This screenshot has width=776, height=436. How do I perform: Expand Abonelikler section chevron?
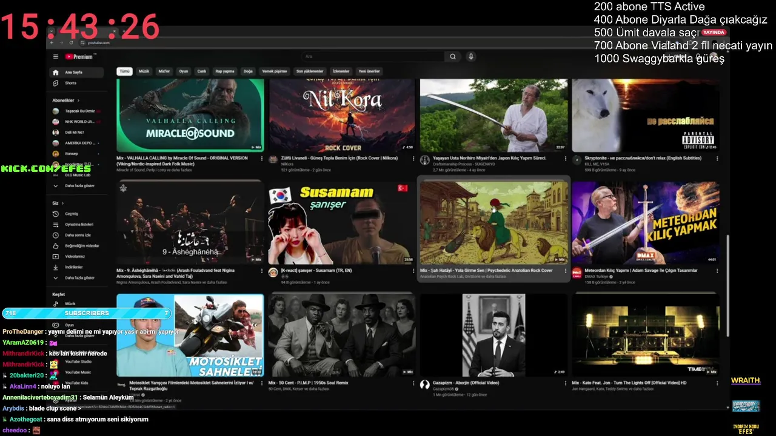tap(78, 100)
